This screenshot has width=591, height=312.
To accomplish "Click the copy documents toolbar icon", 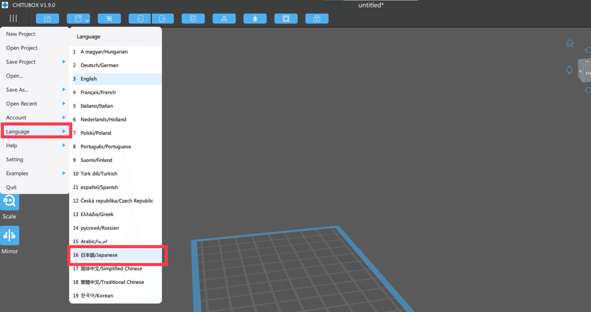I will coord(193,19).
